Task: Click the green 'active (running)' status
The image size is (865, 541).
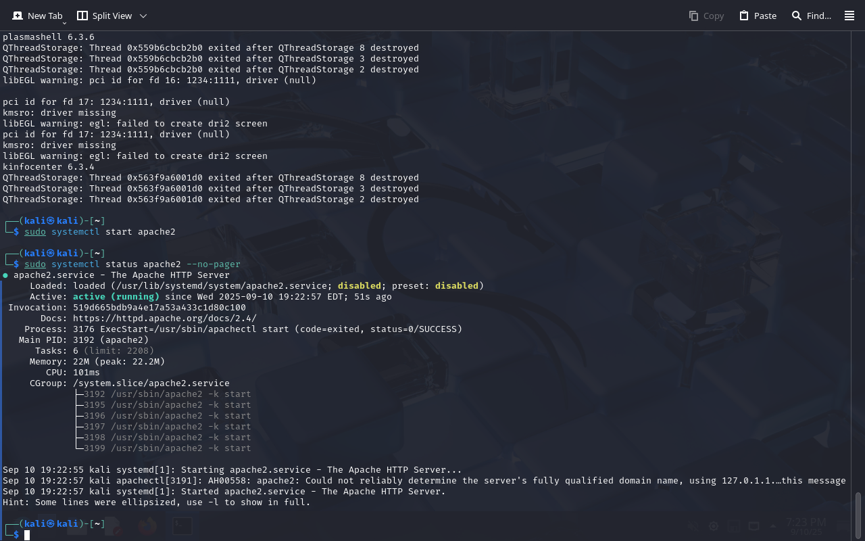Action: click(116, 297)
